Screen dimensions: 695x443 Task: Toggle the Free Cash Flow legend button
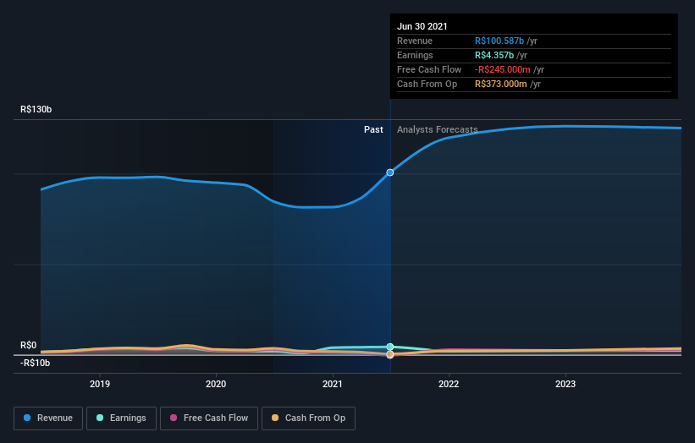pyautogui.click(x=209, y=418)
